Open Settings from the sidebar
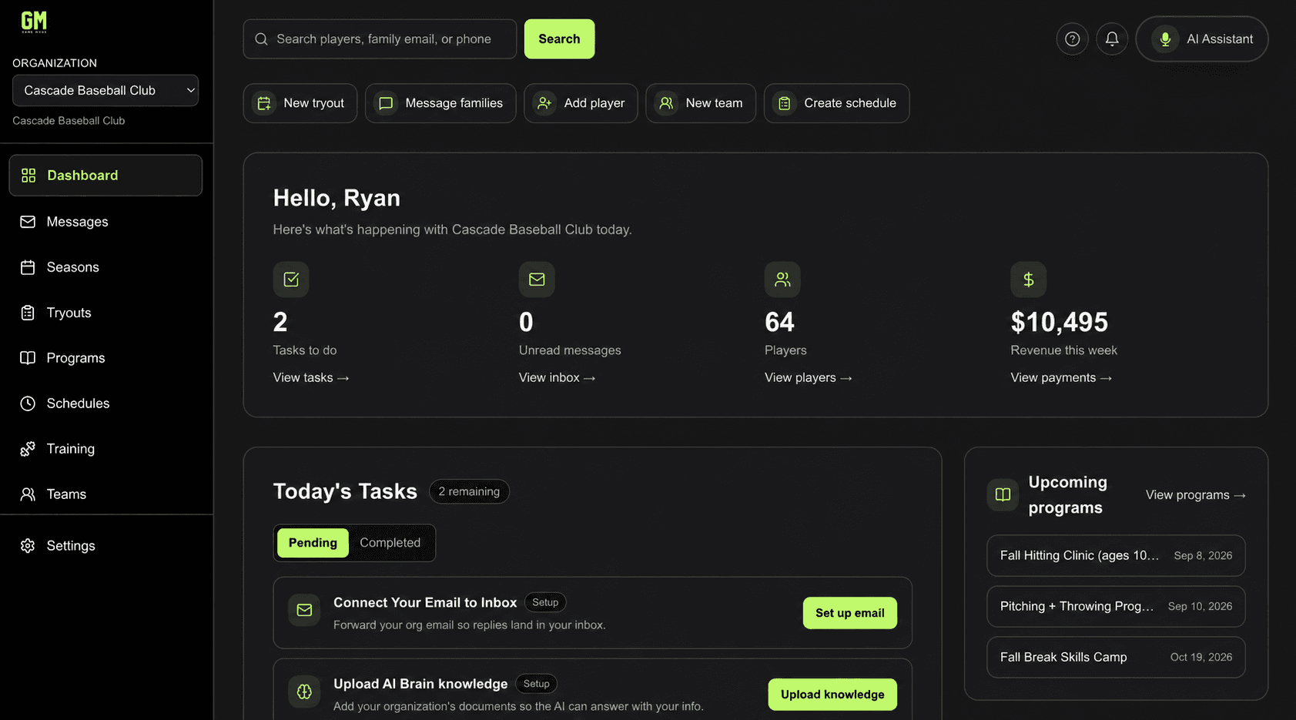The height and width of the screenshot is (720, 1296). coord(105,546)
